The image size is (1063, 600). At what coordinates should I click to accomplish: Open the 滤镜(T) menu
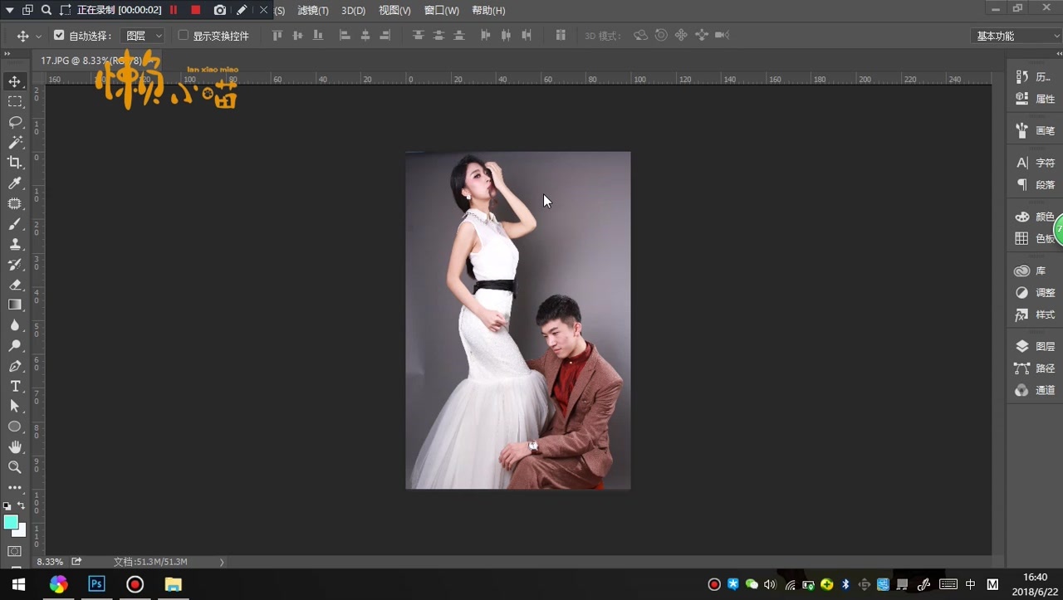313,11
